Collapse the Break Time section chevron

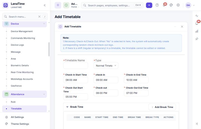click(67, 107)
